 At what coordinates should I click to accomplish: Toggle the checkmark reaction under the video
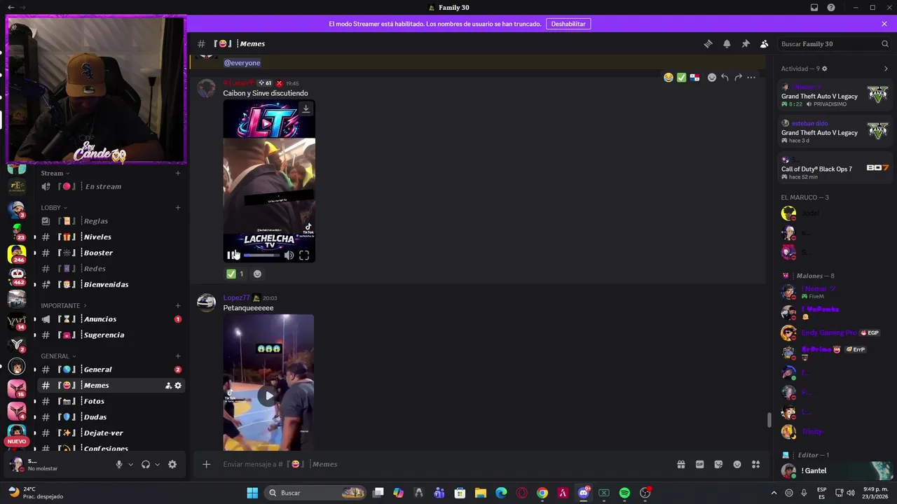(235, 274)
